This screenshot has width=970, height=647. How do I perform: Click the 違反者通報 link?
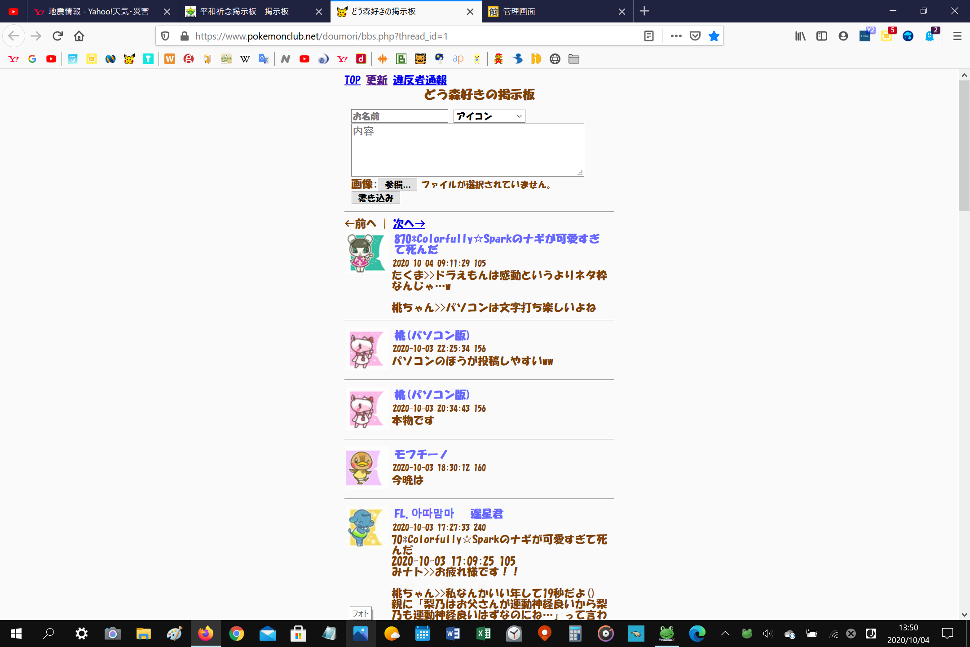click(419, 80)
